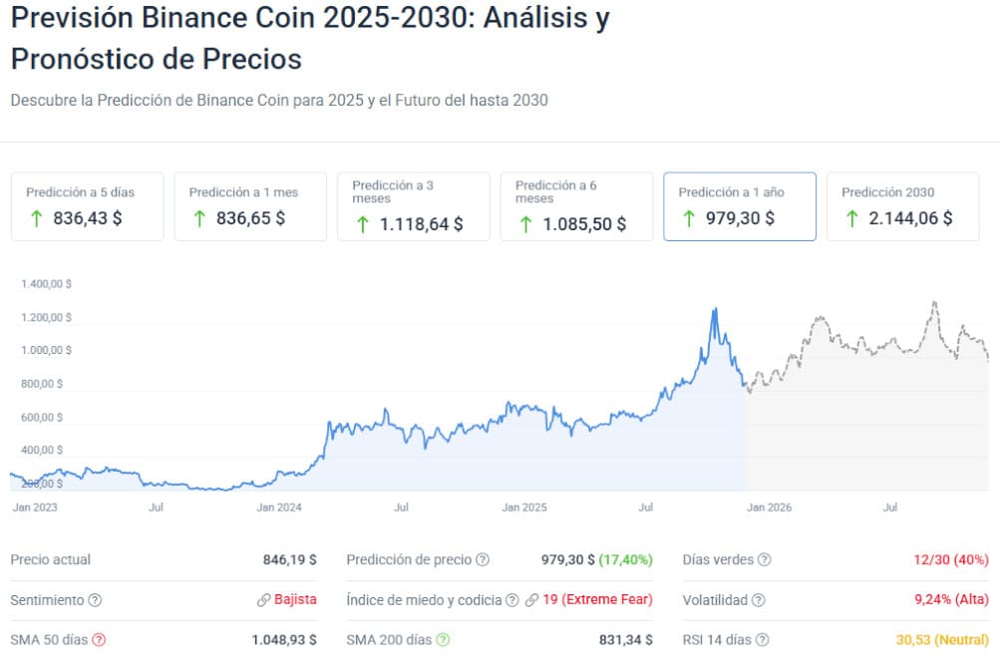Click the red help icon beside SMA 50 días
This screenshot has height=656, width=1000.
click(x=99, y=640)
